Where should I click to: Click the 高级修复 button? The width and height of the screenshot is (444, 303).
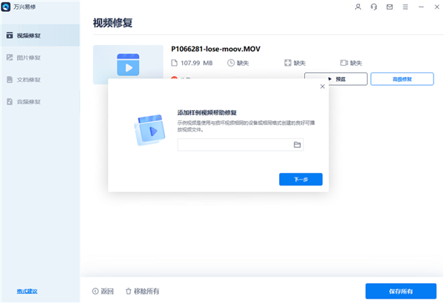[402, 78]
